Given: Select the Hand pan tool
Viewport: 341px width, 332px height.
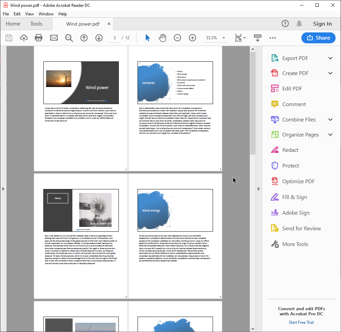Looking at the screenshot, I should (x=162, y=38).
